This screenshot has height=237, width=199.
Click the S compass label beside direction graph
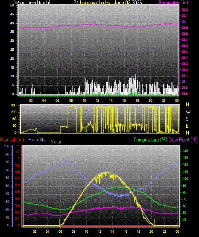[x=187, y=119]
